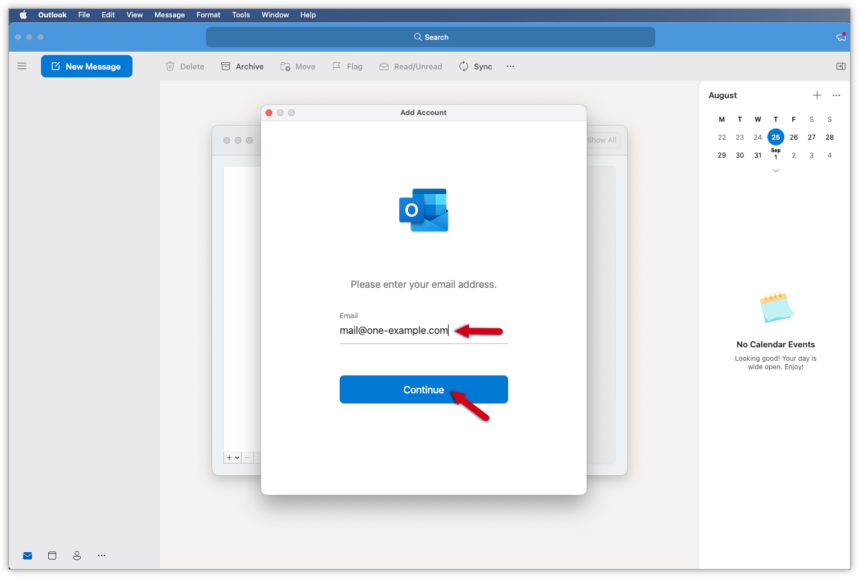Click the megaphone notifications icon
Screen dimensions: 859x578
840,37
